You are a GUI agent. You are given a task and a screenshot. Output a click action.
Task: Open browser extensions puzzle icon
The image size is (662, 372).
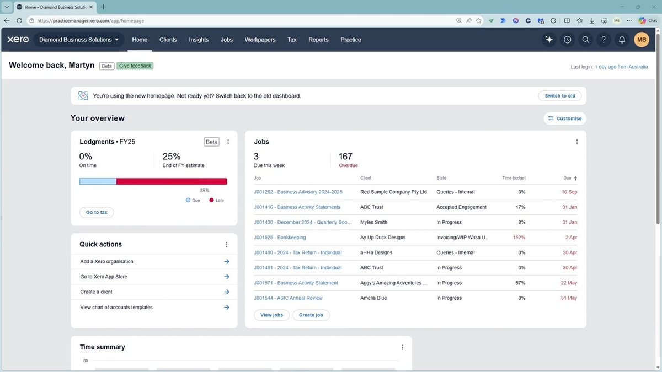pyautogui.click(x=553, y=20)
